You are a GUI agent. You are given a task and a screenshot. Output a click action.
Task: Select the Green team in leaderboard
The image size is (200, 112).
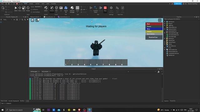pyautogui.click(x=154, y=26)
